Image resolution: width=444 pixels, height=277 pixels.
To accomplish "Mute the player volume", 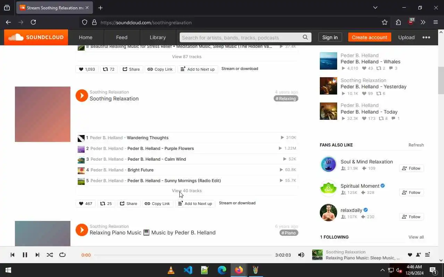I will pyautogui.click(x=301, y=255).
